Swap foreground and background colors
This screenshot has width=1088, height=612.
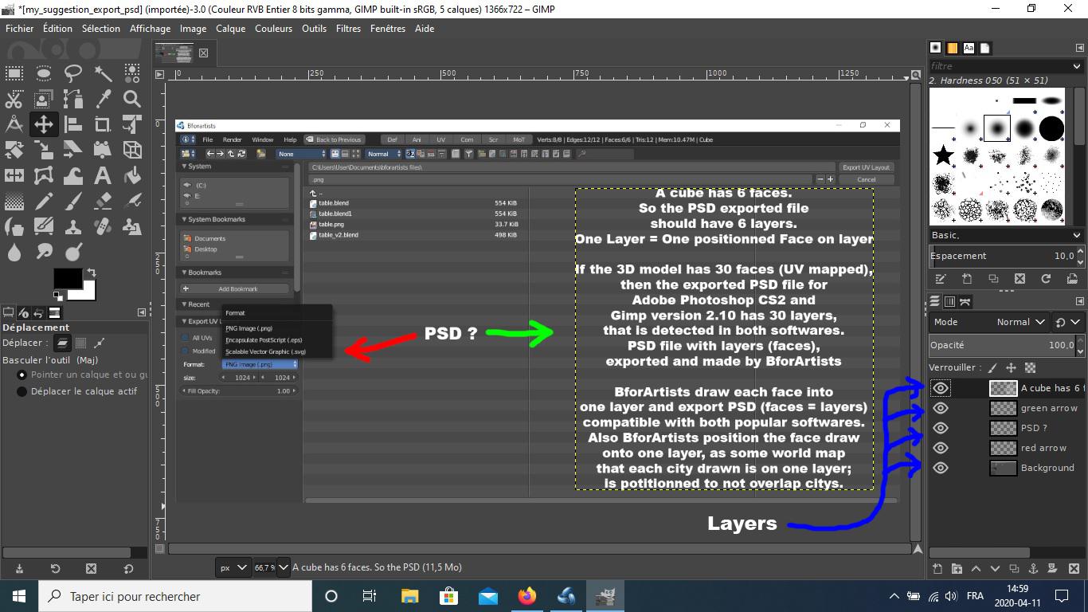pyautogui.click(x=92, y=273)
